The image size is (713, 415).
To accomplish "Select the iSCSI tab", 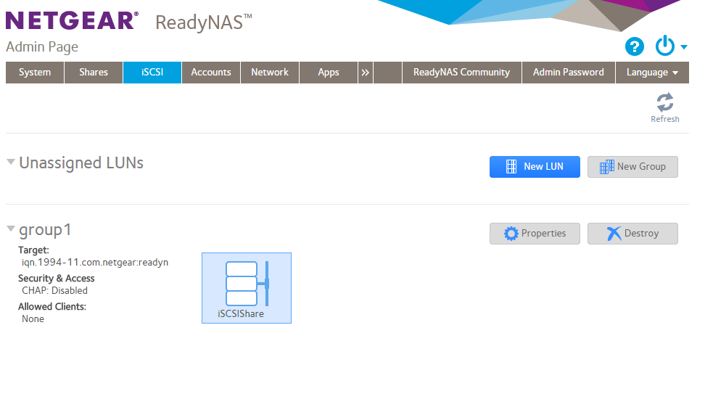I will pos(152,73).
